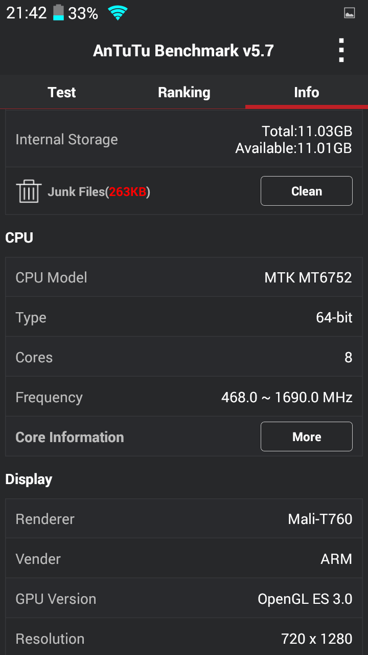This screenshot has height=655, width=368.
Task: Select the Info tab
Action: [x=306, y=92]
